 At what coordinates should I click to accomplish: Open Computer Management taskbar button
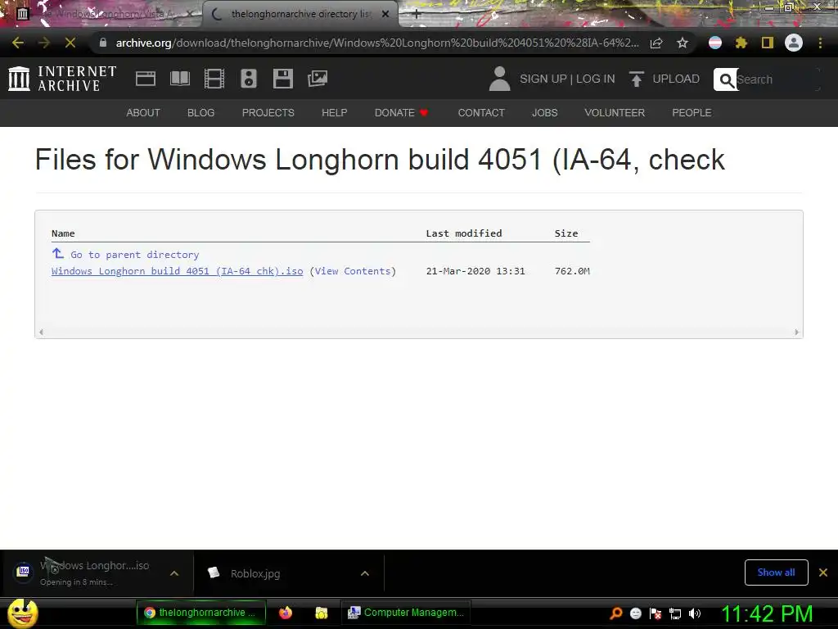406,613
